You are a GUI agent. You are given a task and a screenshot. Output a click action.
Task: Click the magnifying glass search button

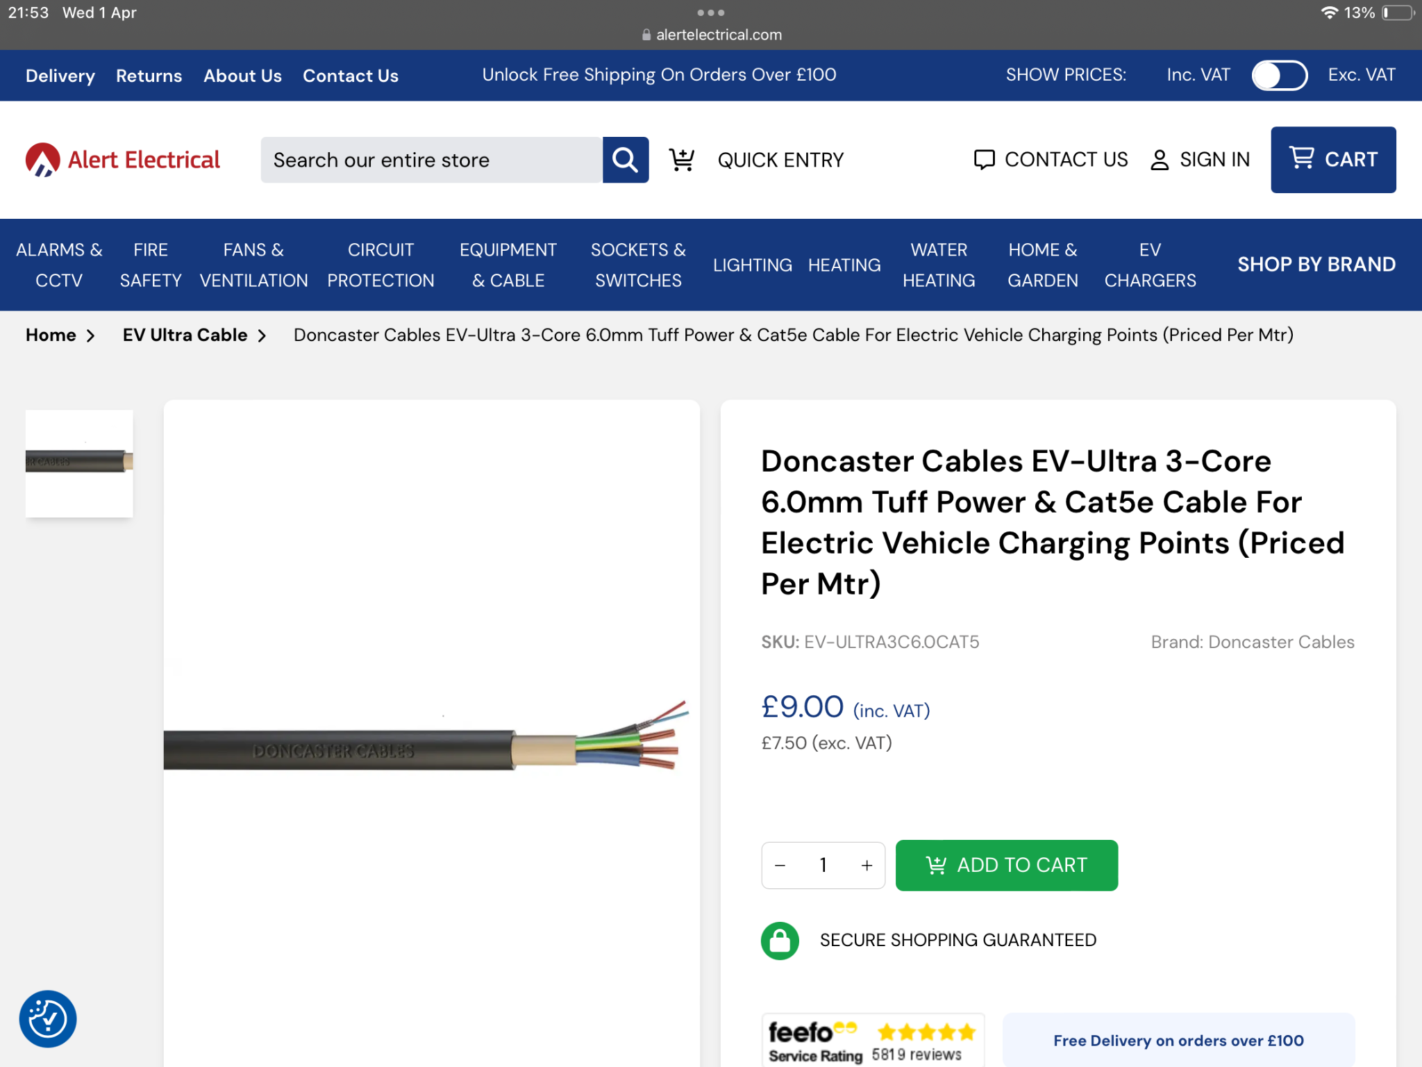pyautogui.click(x=625, y=160)
